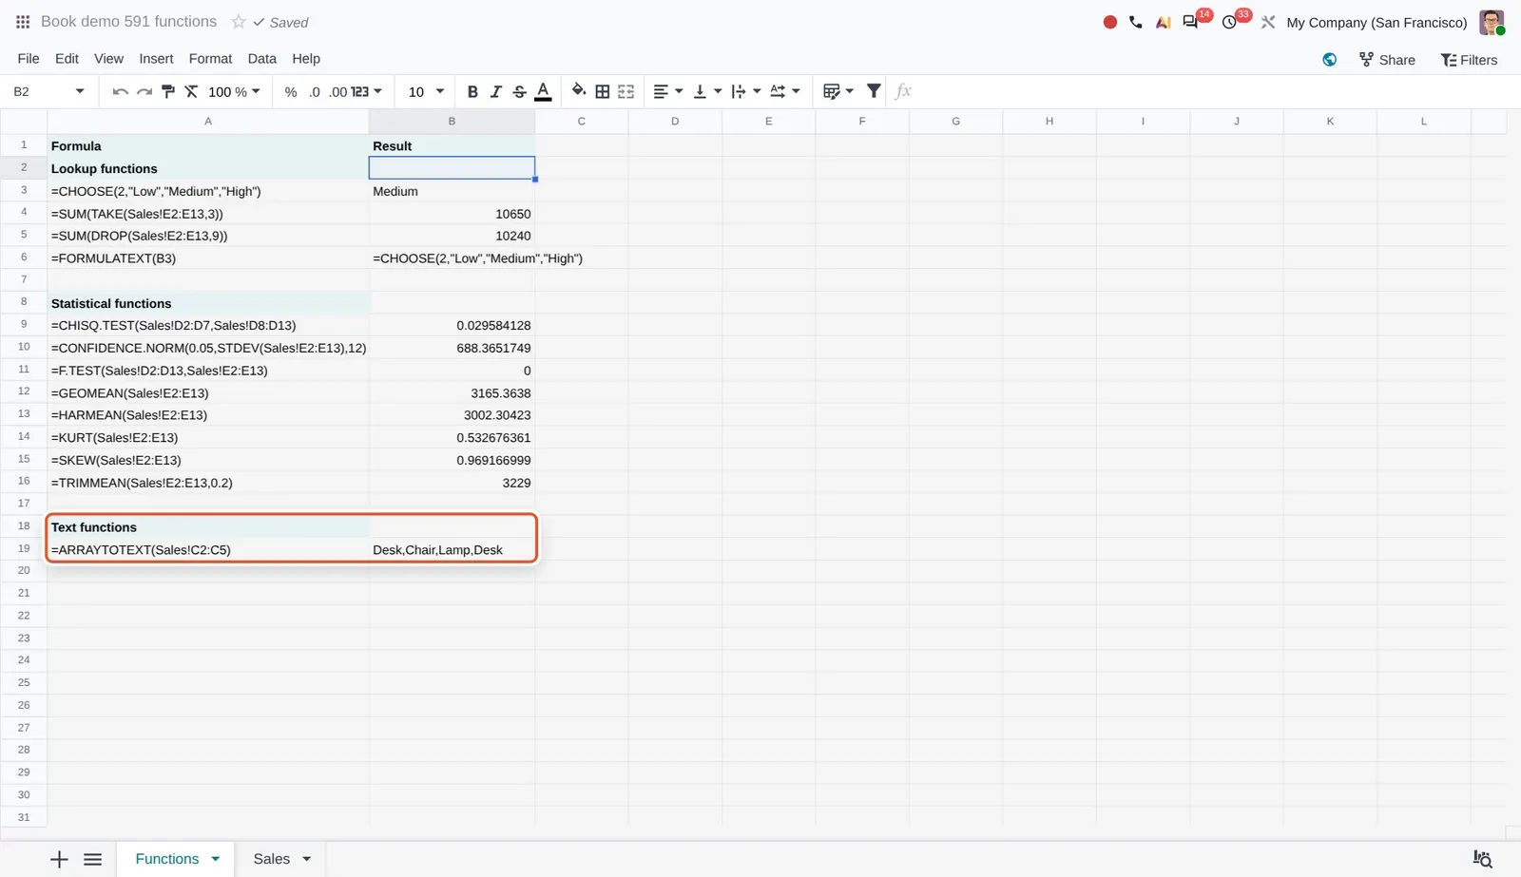The height and width of the screenshot is (877, 1521).
Task: Open the Help menu
Action: click(x=306, y=58)
